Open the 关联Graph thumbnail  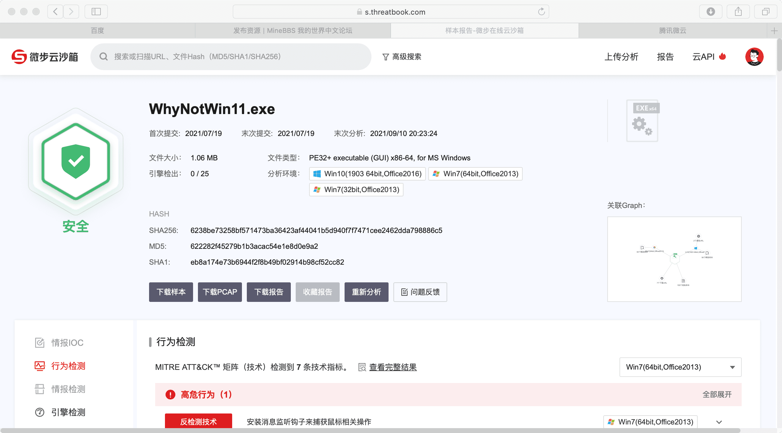click(x=674, y=259)
